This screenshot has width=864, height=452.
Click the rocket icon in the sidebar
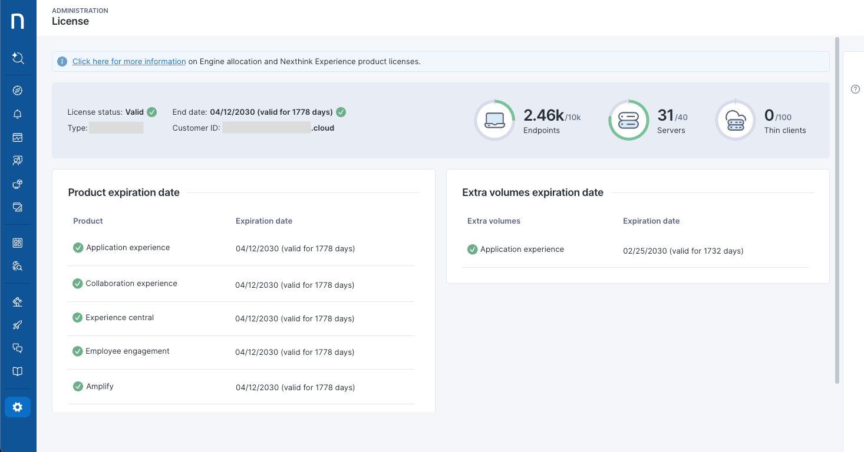[x=18, y=325]
